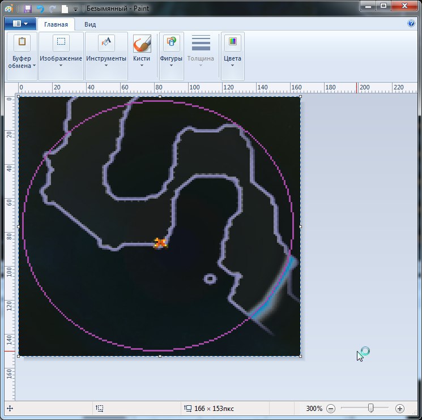Click the canvas bottom-middle resize handle
This screenshot has width=422, height=420.
(160, 356)
